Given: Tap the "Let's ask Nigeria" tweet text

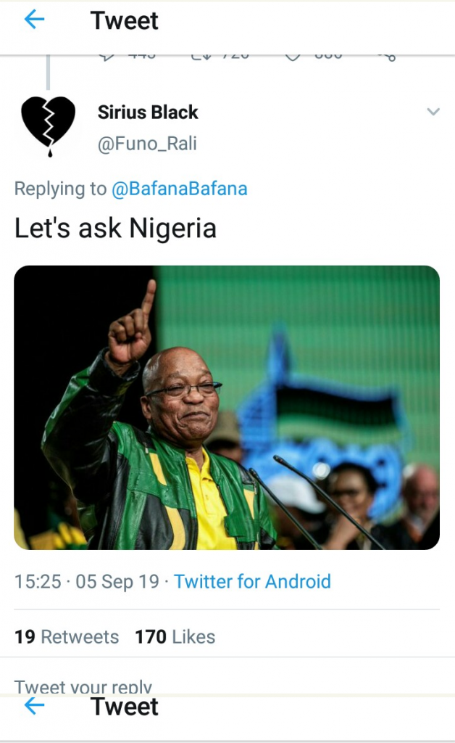Looking at the screenshot, I should click(x=115, y=229).
